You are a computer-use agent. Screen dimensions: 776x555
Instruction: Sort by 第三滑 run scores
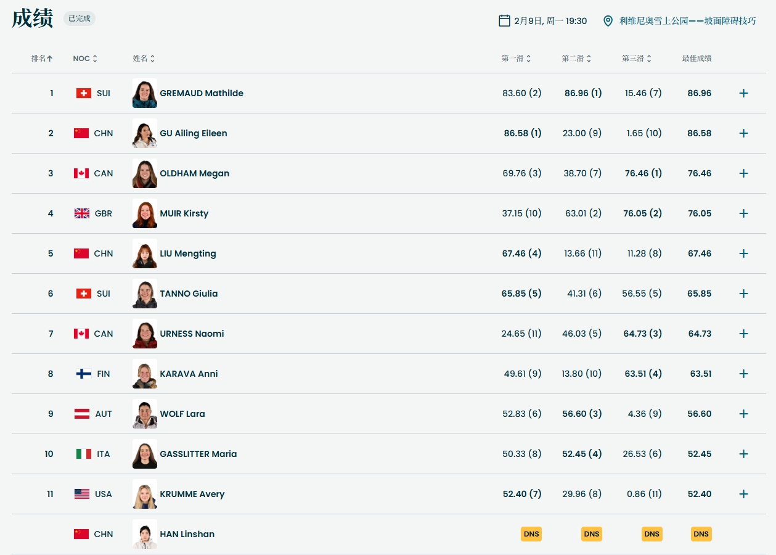pyautogui.click(x=637, y=59)
